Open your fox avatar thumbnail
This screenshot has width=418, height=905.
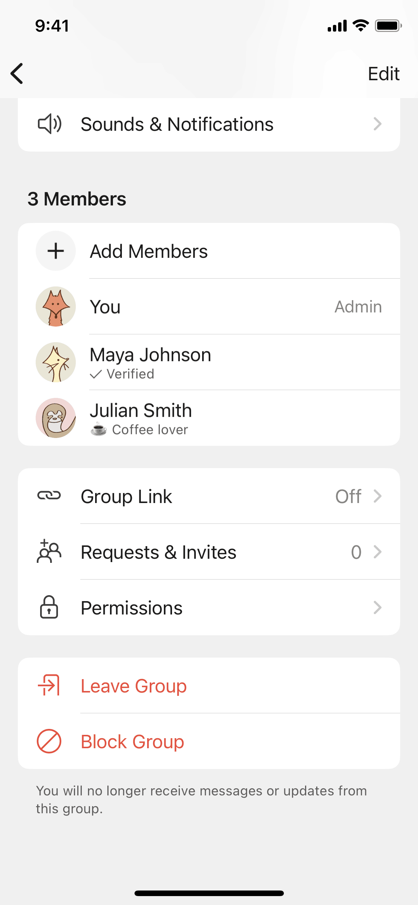tap(56, 306)
